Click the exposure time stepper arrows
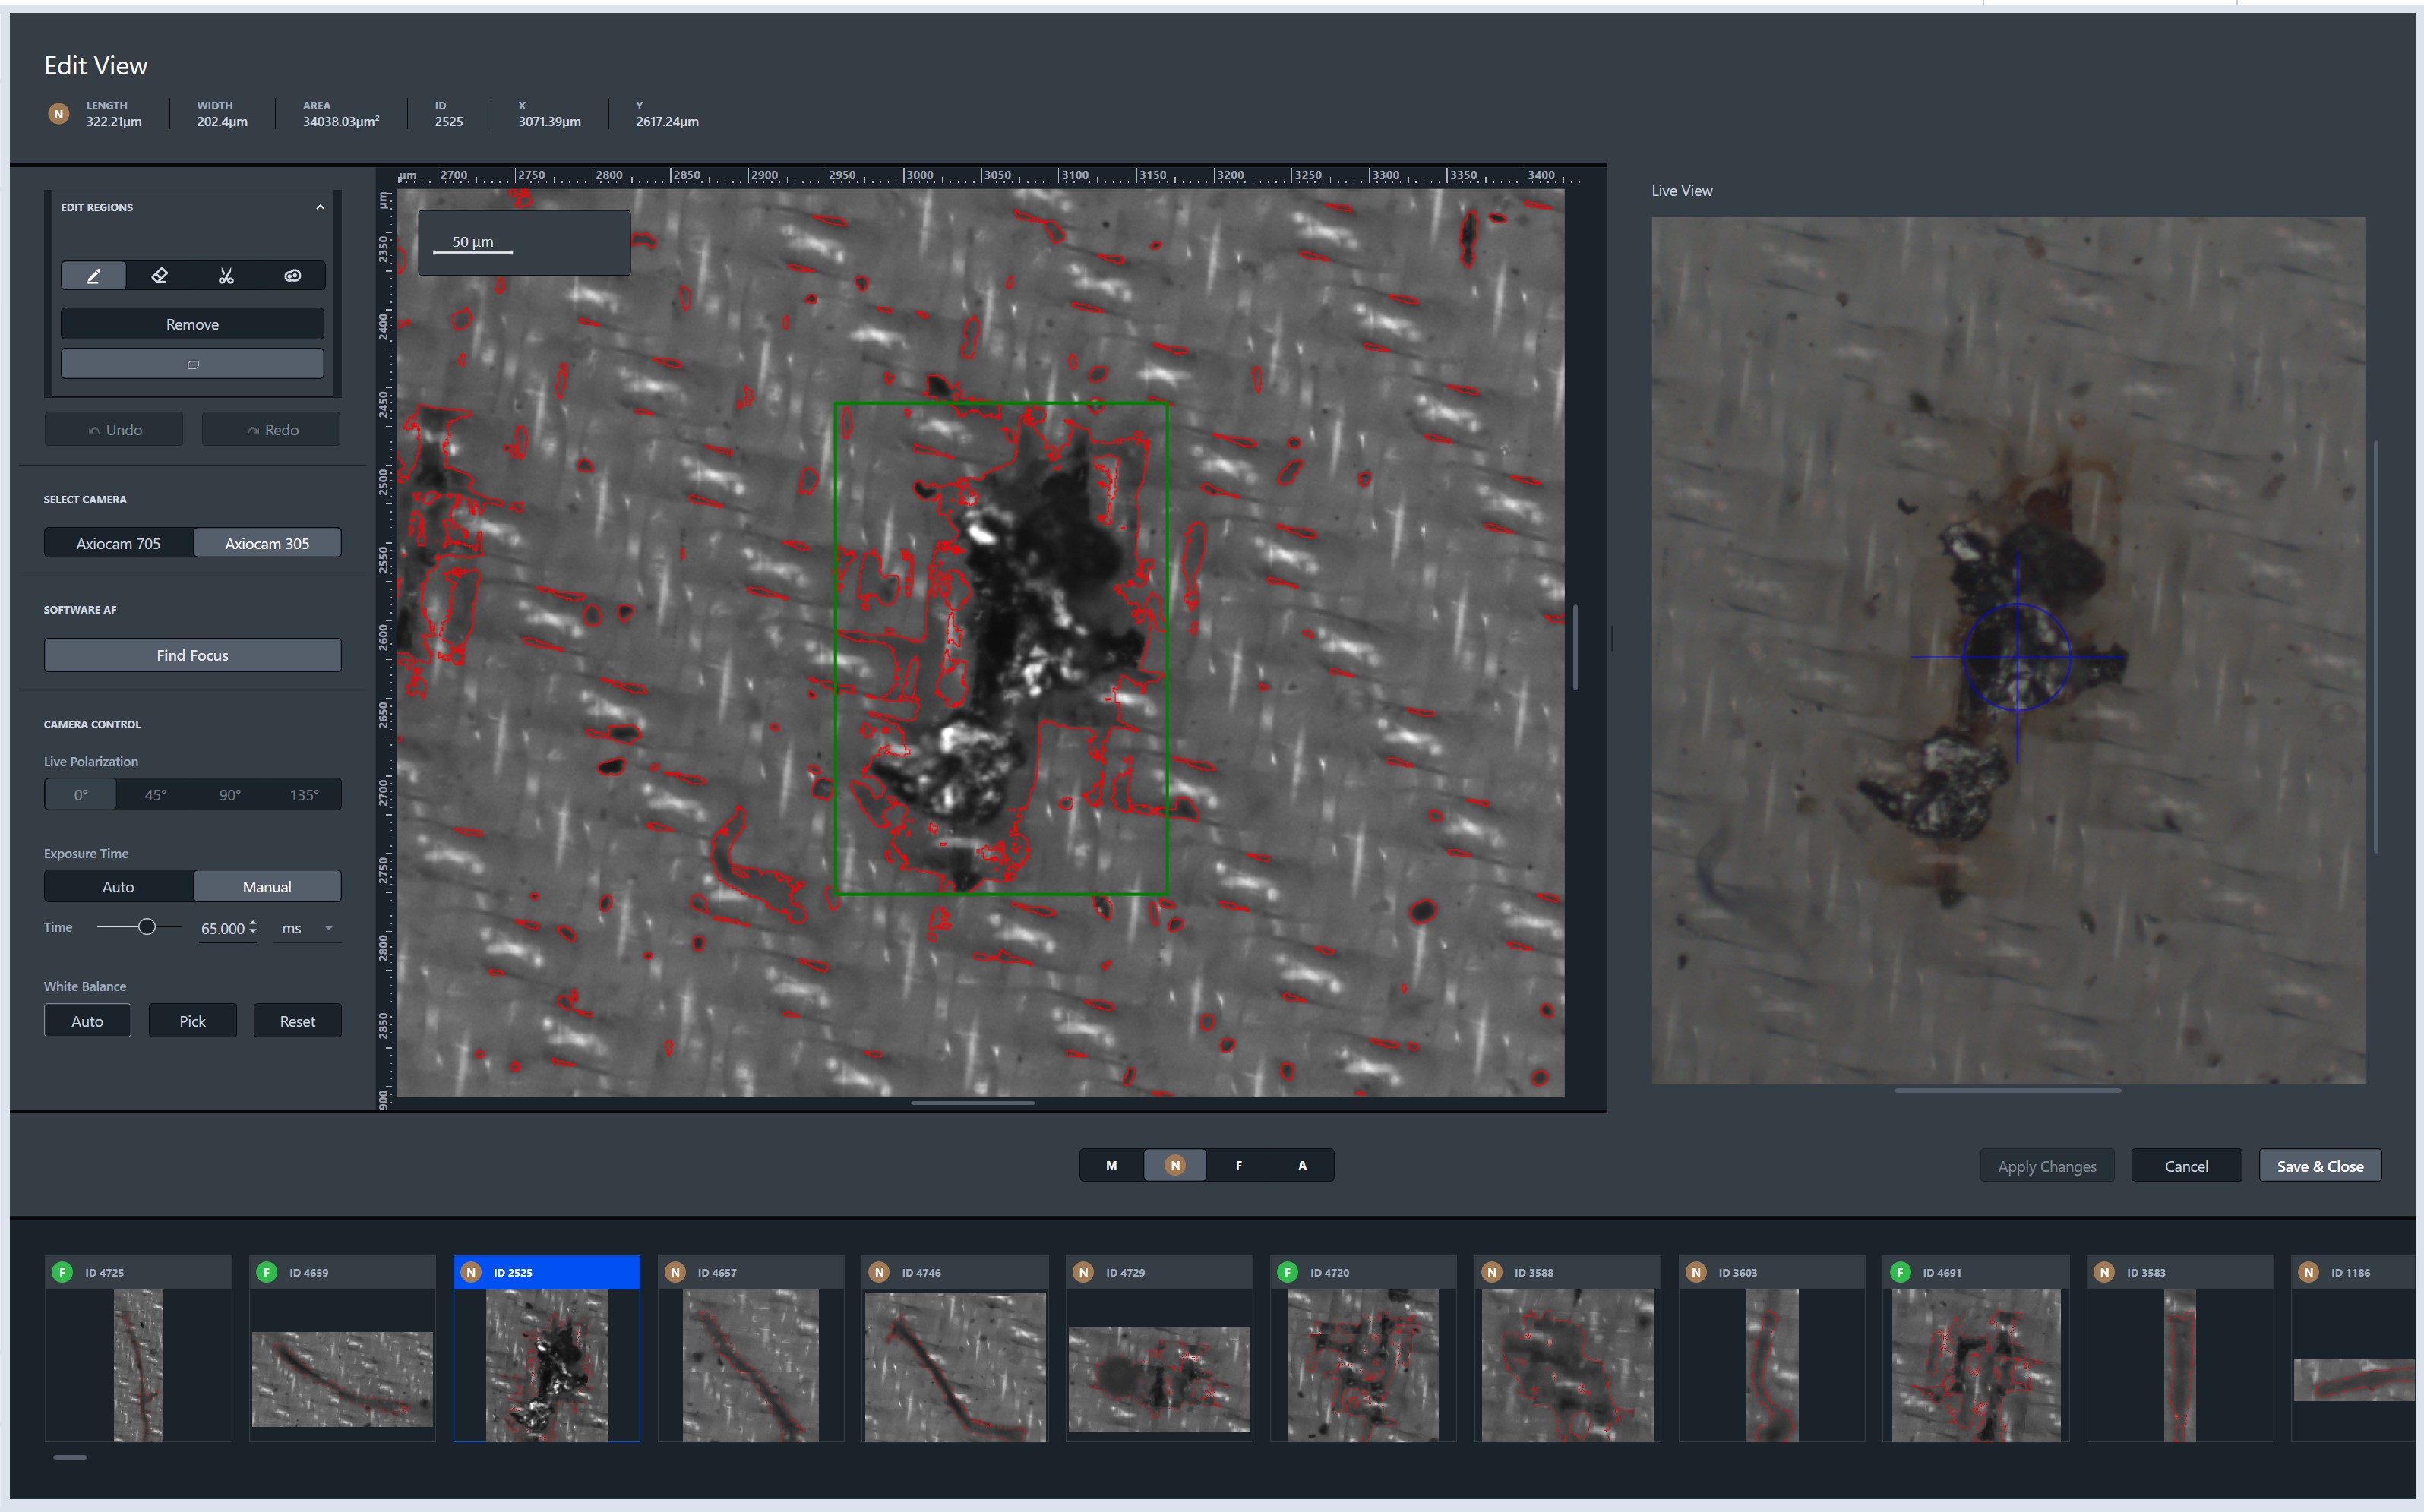Screen dimensions: 2424x1512 click(x=253, y=928)
